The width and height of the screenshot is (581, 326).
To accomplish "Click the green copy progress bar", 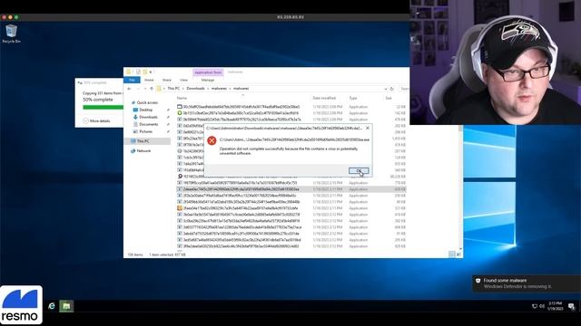I will (x=103, y=107).
